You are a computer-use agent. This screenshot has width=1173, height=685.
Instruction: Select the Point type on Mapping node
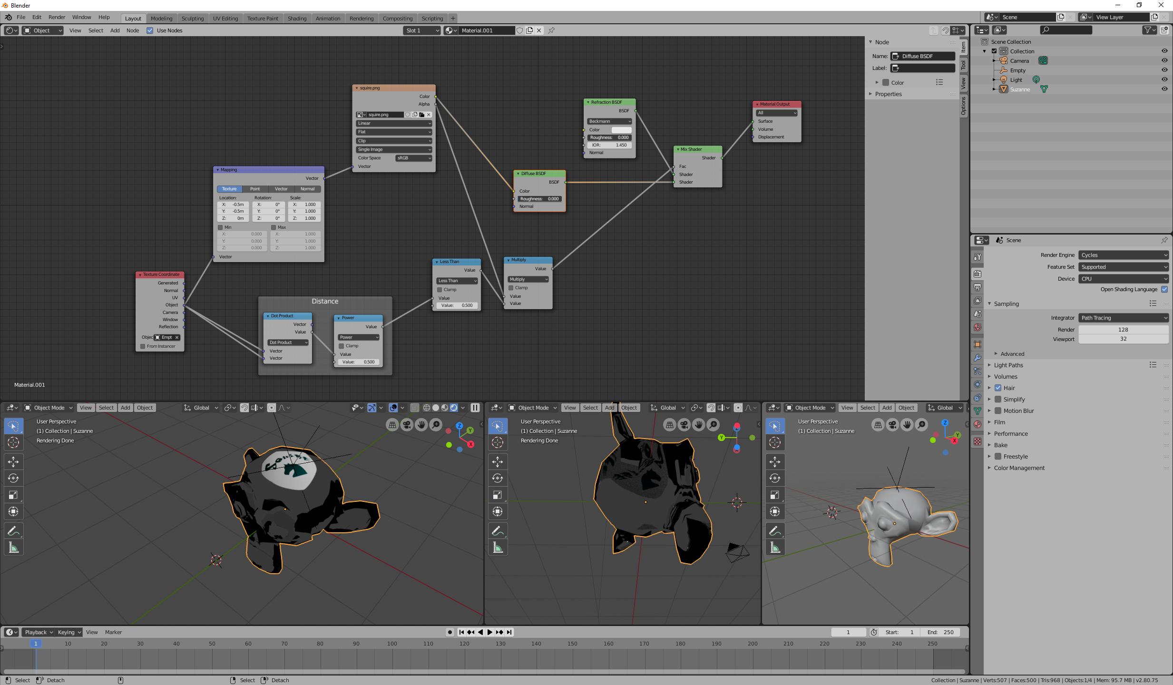(255, 189)
